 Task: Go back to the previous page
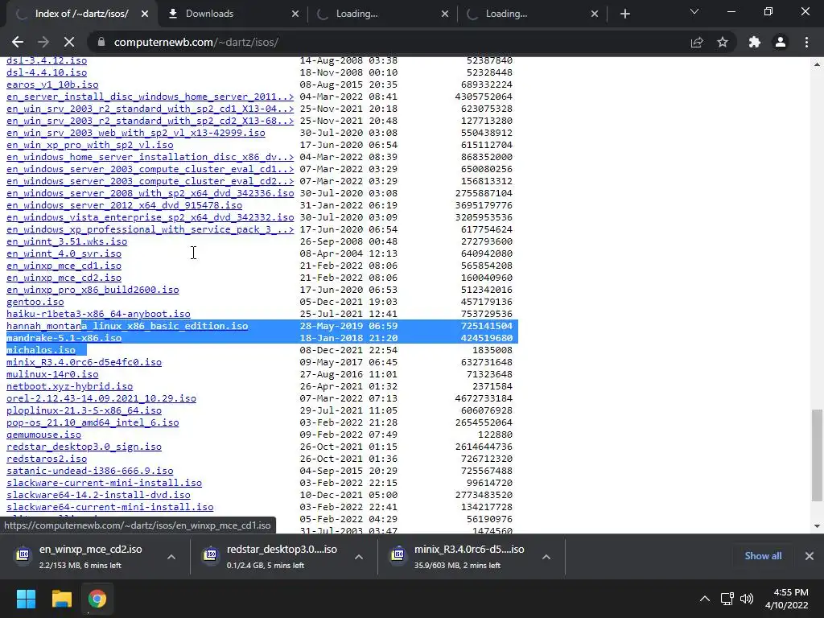point(18,42)
